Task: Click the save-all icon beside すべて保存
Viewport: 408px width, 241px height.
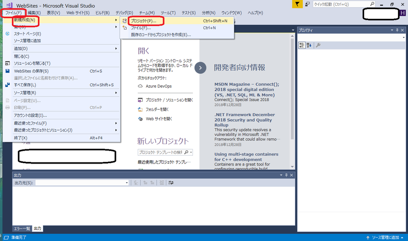Action: [x=8, y=85]
